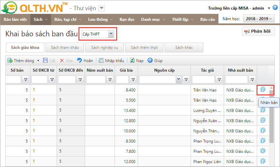Open the Bạn đọc menu item

point(127,19)
